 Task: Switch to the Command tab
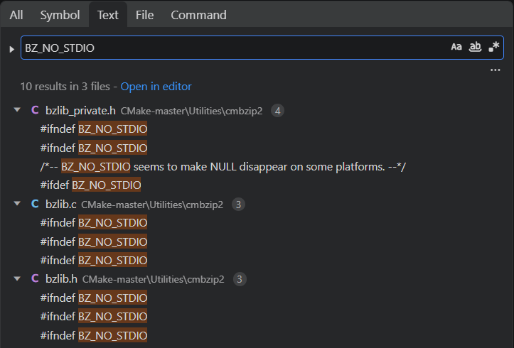click(198, 15)
